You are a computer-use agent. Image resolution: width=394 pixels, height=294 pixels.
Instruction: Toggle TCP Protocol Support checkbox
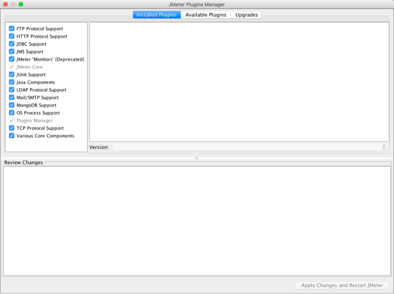[12, 128]
